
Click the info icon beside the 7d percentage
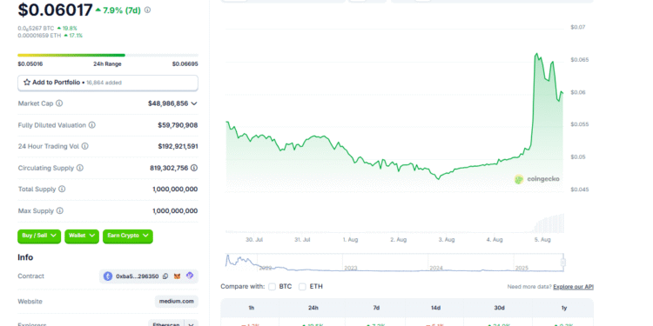coord(147,10)
